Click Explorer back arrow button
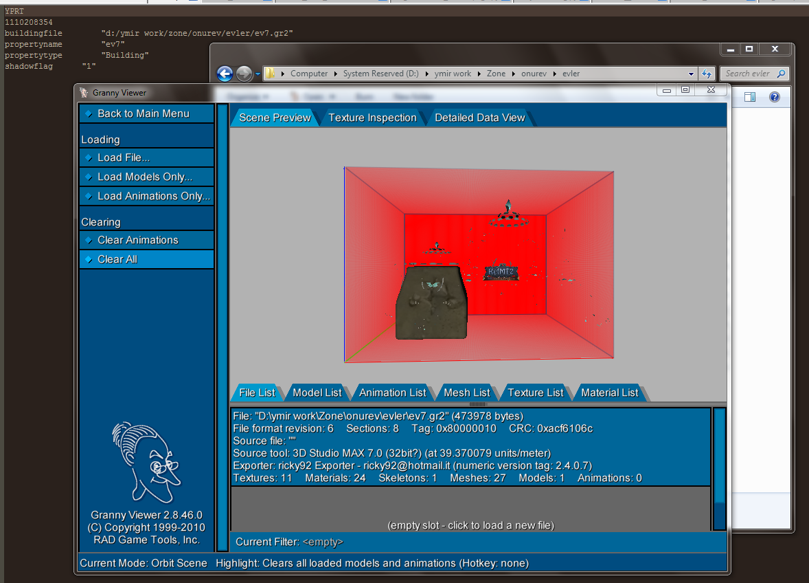Image resolution: width=809 pixels, height=583 pixels. (225, 74)
